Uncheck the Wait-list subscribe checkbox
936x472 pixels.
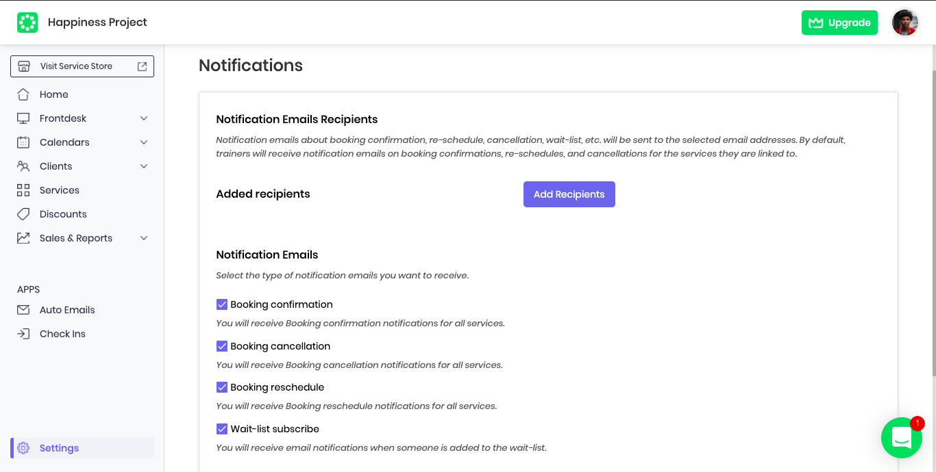click(x=222, y=429)
